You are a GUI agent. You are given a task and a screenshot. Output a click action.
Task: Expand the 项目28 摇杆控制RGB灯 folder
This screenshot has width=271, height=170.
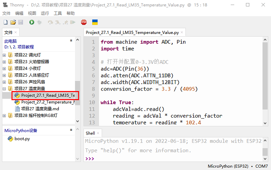click(x=4, y=116)
